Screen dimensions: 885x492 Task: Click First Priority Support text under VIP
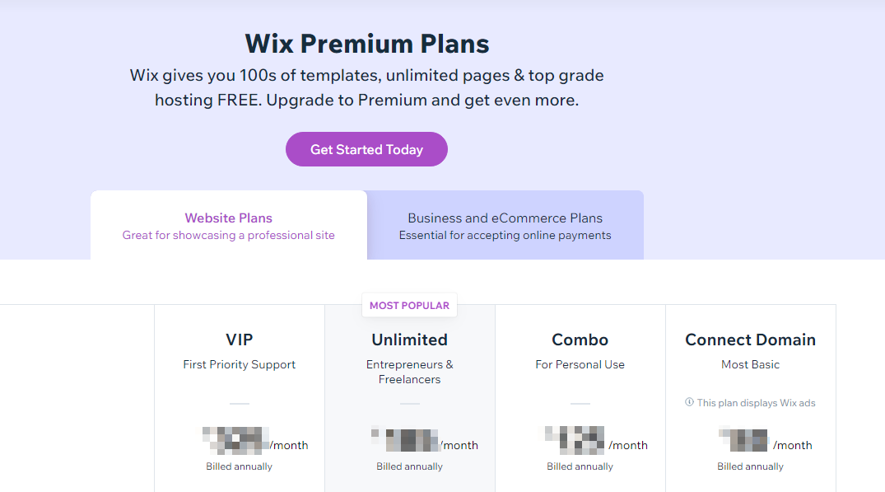coord(240,365)
